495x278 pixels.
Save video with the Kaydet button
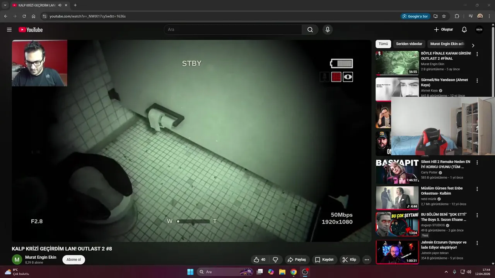(x=324, y=259)
